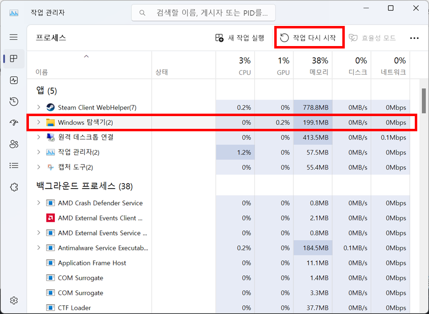The width and height of the screenshot is (429, 314).
Task: Sort by the GPU column header
Action: [274, 65]
